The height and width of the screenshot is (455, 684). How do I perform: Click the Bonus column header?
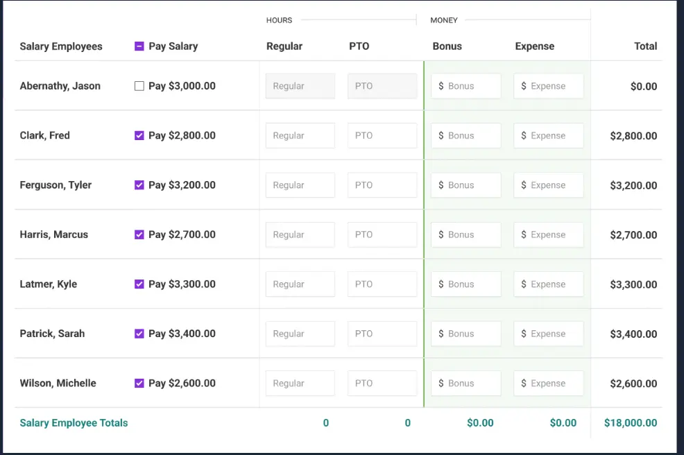[447, 46]
